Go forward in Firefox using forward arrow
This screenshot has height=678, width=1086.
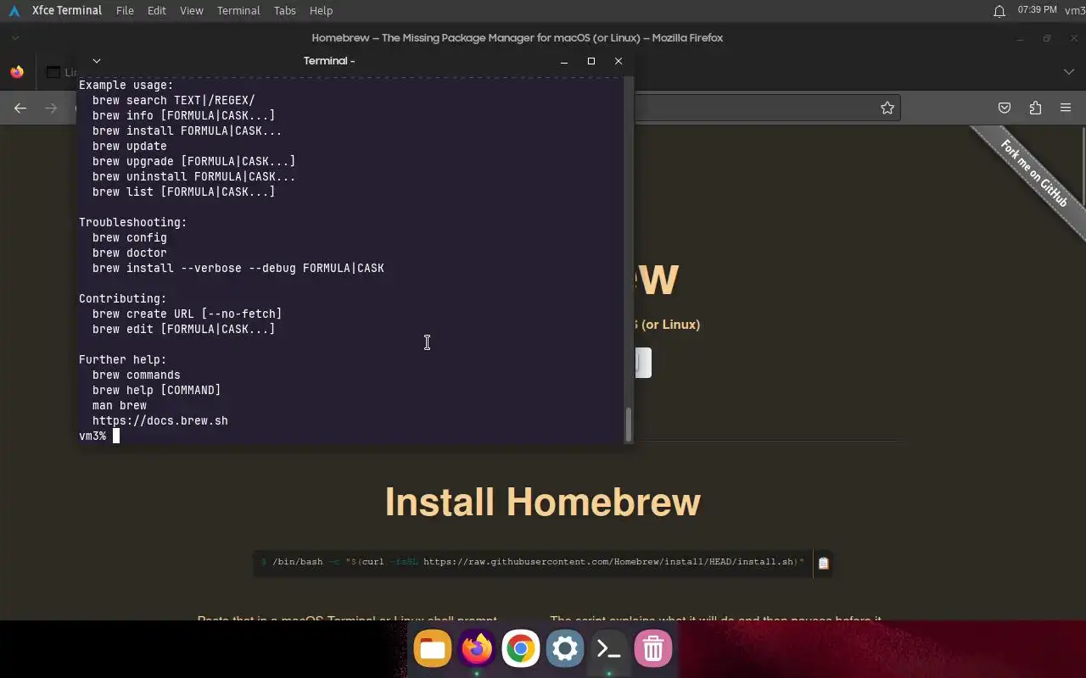(x=51, y=108)
